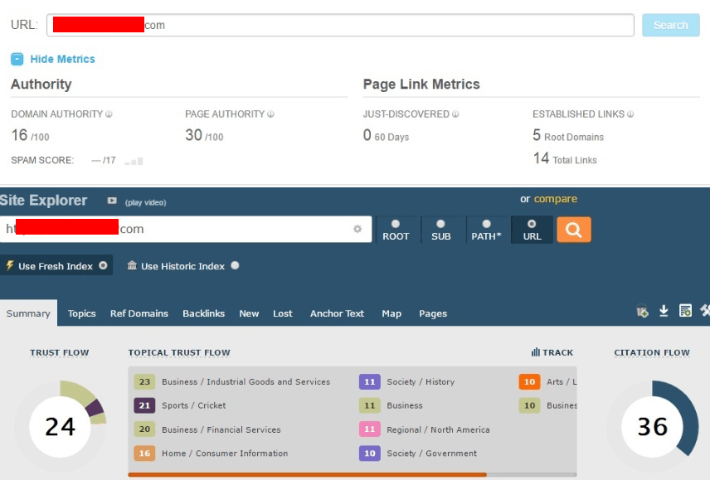
Task: Click the 11 Society / History swatch
Action: click(369, 381)
